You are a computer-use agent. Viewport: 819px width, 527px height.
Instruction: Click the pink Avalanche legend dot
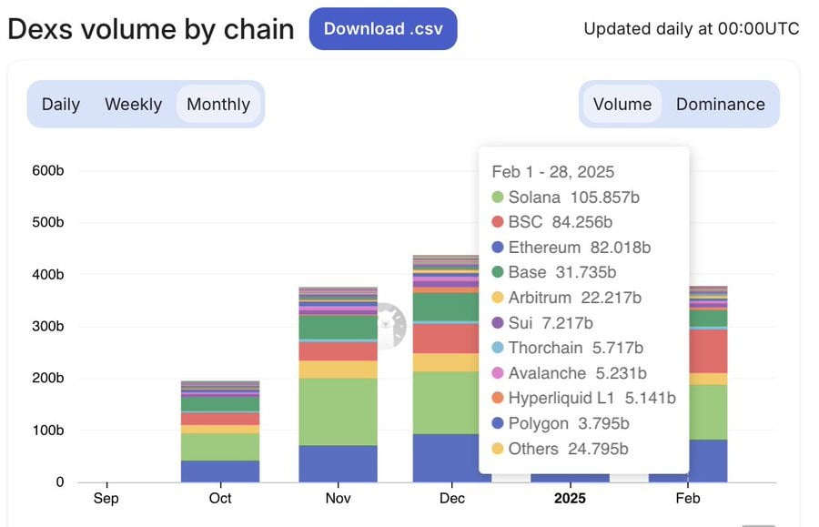tap(497, 373)
